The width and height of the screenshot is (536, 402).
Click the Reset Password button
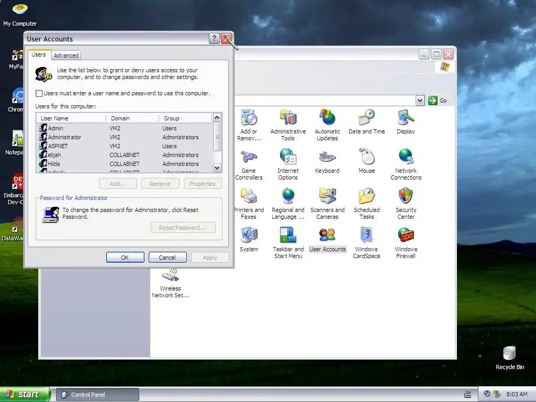pos(183,228)
